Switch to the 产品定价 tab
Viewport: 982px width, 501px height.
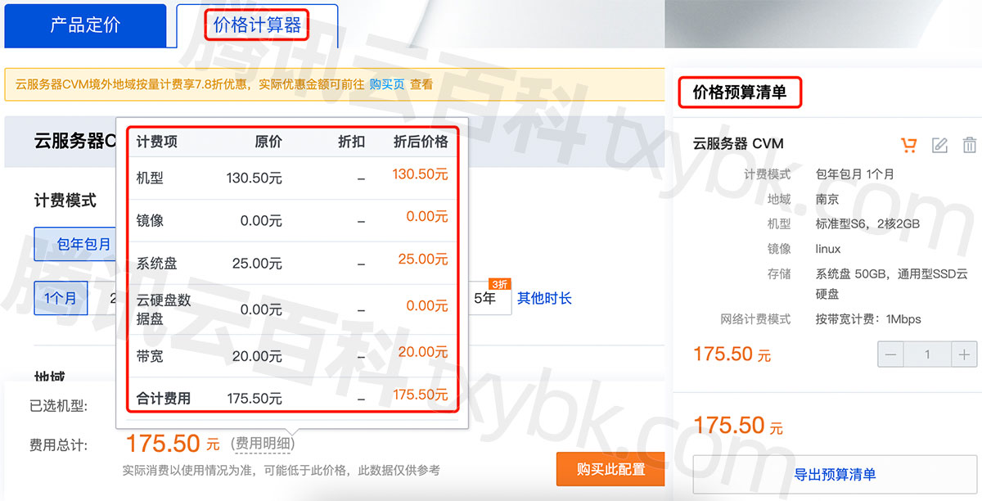pos(85,25)
